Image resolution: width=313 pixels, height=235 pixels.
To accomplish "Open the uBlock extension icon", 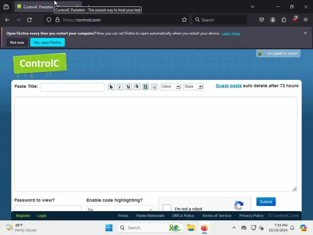I will [x=295, y=20].
